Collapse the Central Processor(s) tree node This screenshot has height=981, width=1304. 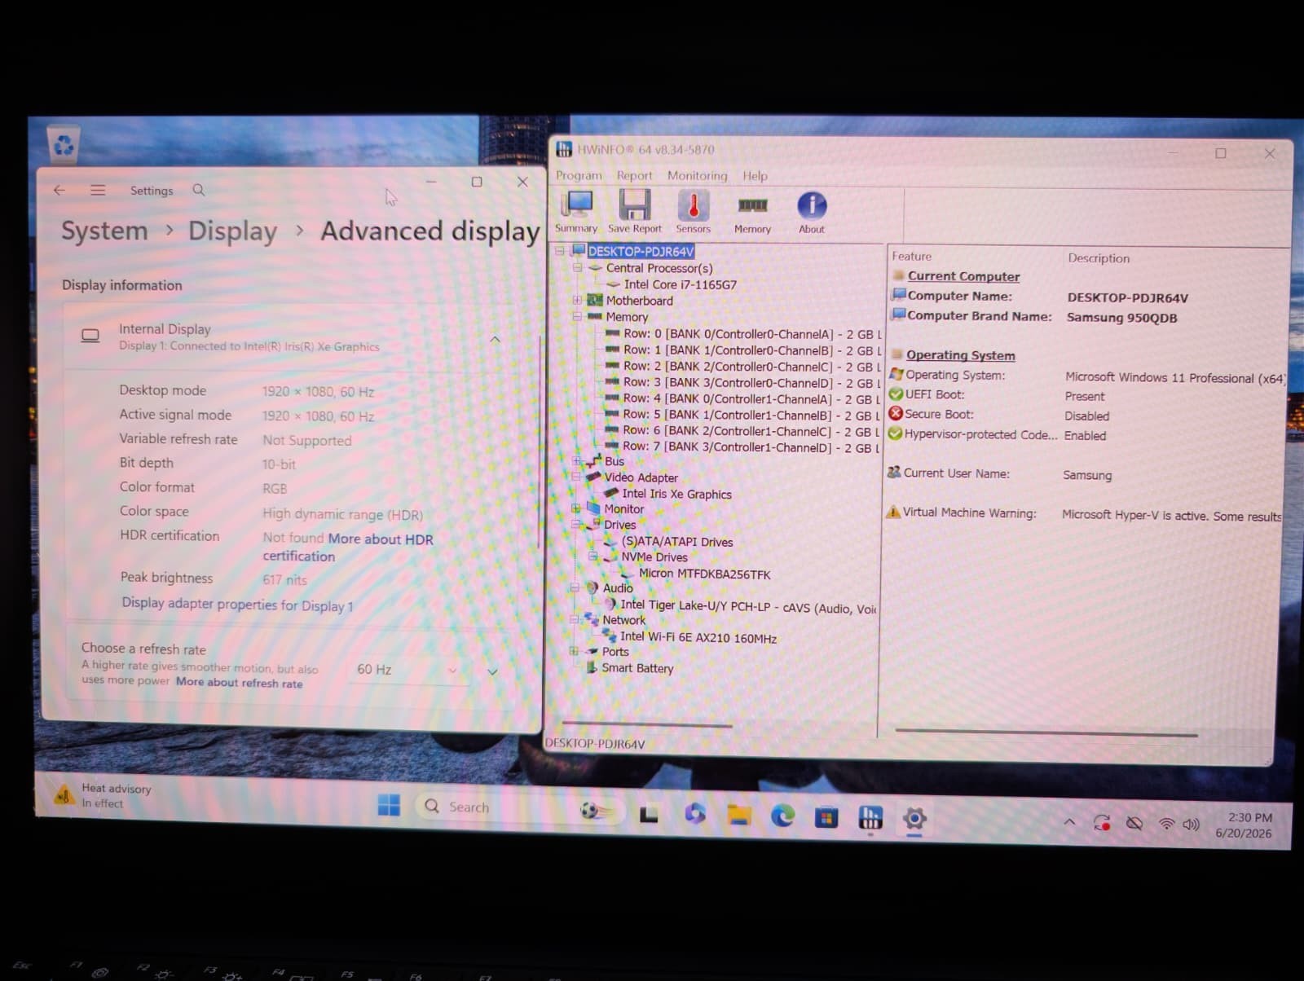[x=577, y=267]
